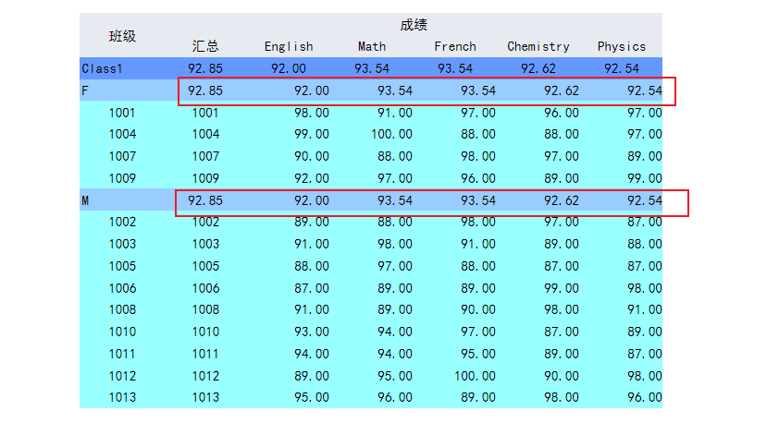Select Class1 Physics average 92.54
The width and height of the screenshot is (779, 447).
622,68
